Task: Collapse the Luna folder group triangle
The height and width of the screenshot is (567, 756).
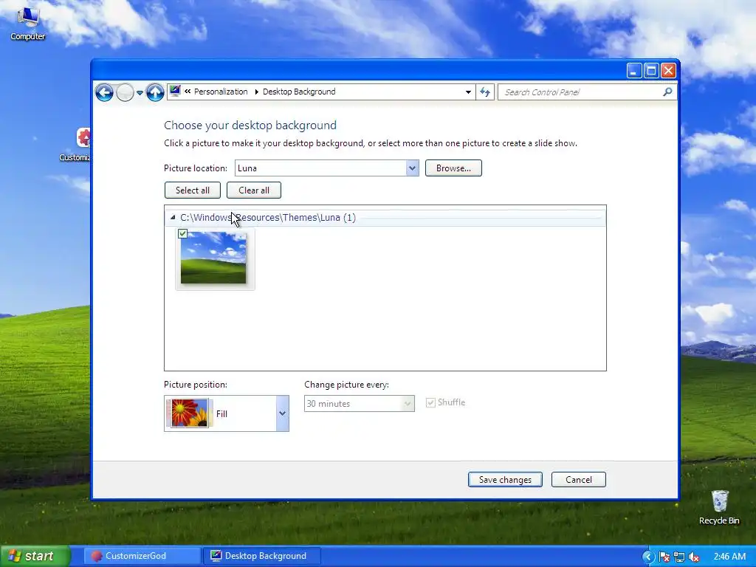Action: coord(173,218)
